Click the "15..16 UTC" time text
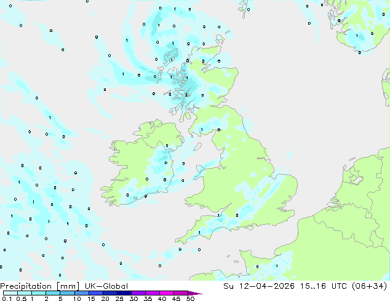This screenshot has height=301, width=390. coord(324,286)
